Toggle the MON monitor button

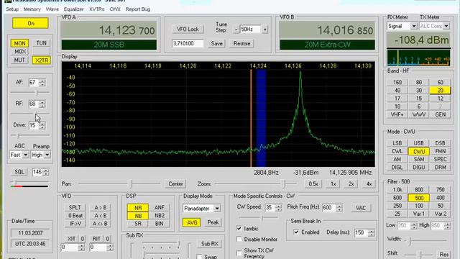click(x=19, y=43)
